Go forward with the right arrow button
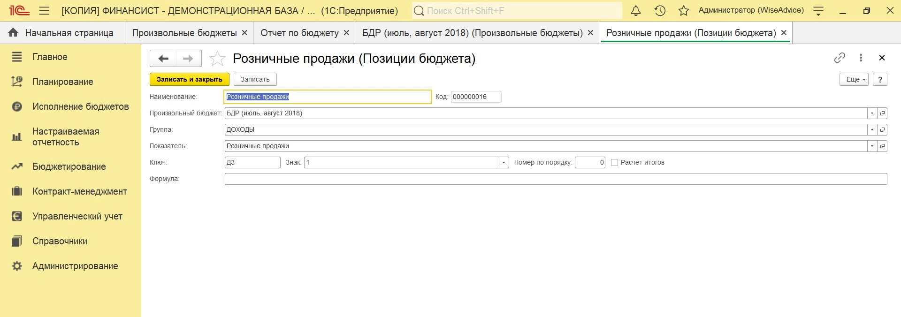901x317 pixels. [x=189, y=59]
